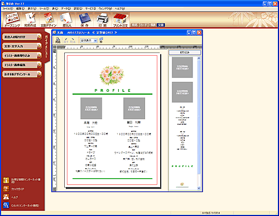
Task: Click the 文面 document window title icon
Action: pyautogui.click(x=55, y=33)
